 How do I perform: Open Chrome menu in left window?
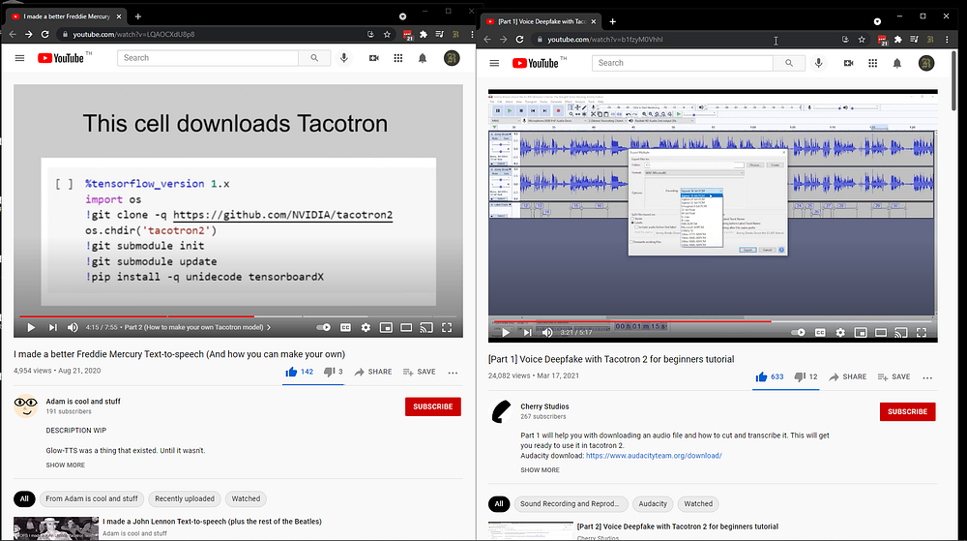coord(473,35)
